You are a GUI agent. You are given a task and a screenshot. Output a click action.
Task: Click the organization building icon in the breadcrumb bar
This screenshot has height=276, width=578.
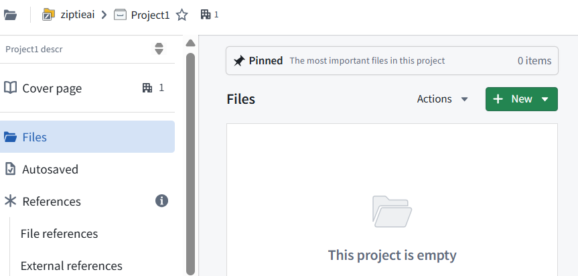pyautogui.click(x=206, y=14)
